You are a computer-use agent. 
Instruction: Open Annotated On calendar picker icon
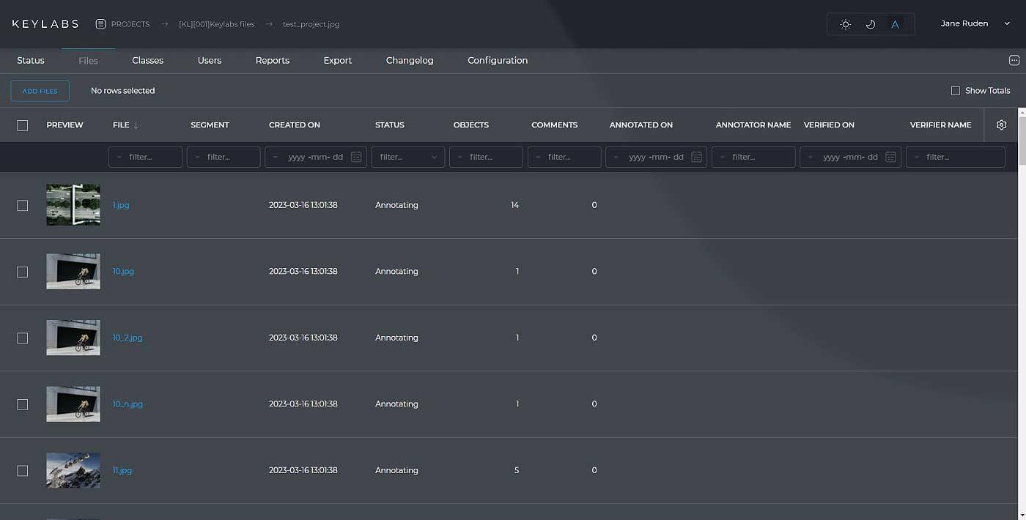point(697,157)
